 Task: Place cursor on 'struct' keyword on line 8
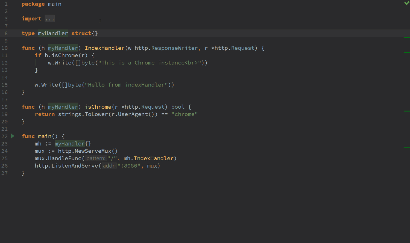click(x=81, y=33)
